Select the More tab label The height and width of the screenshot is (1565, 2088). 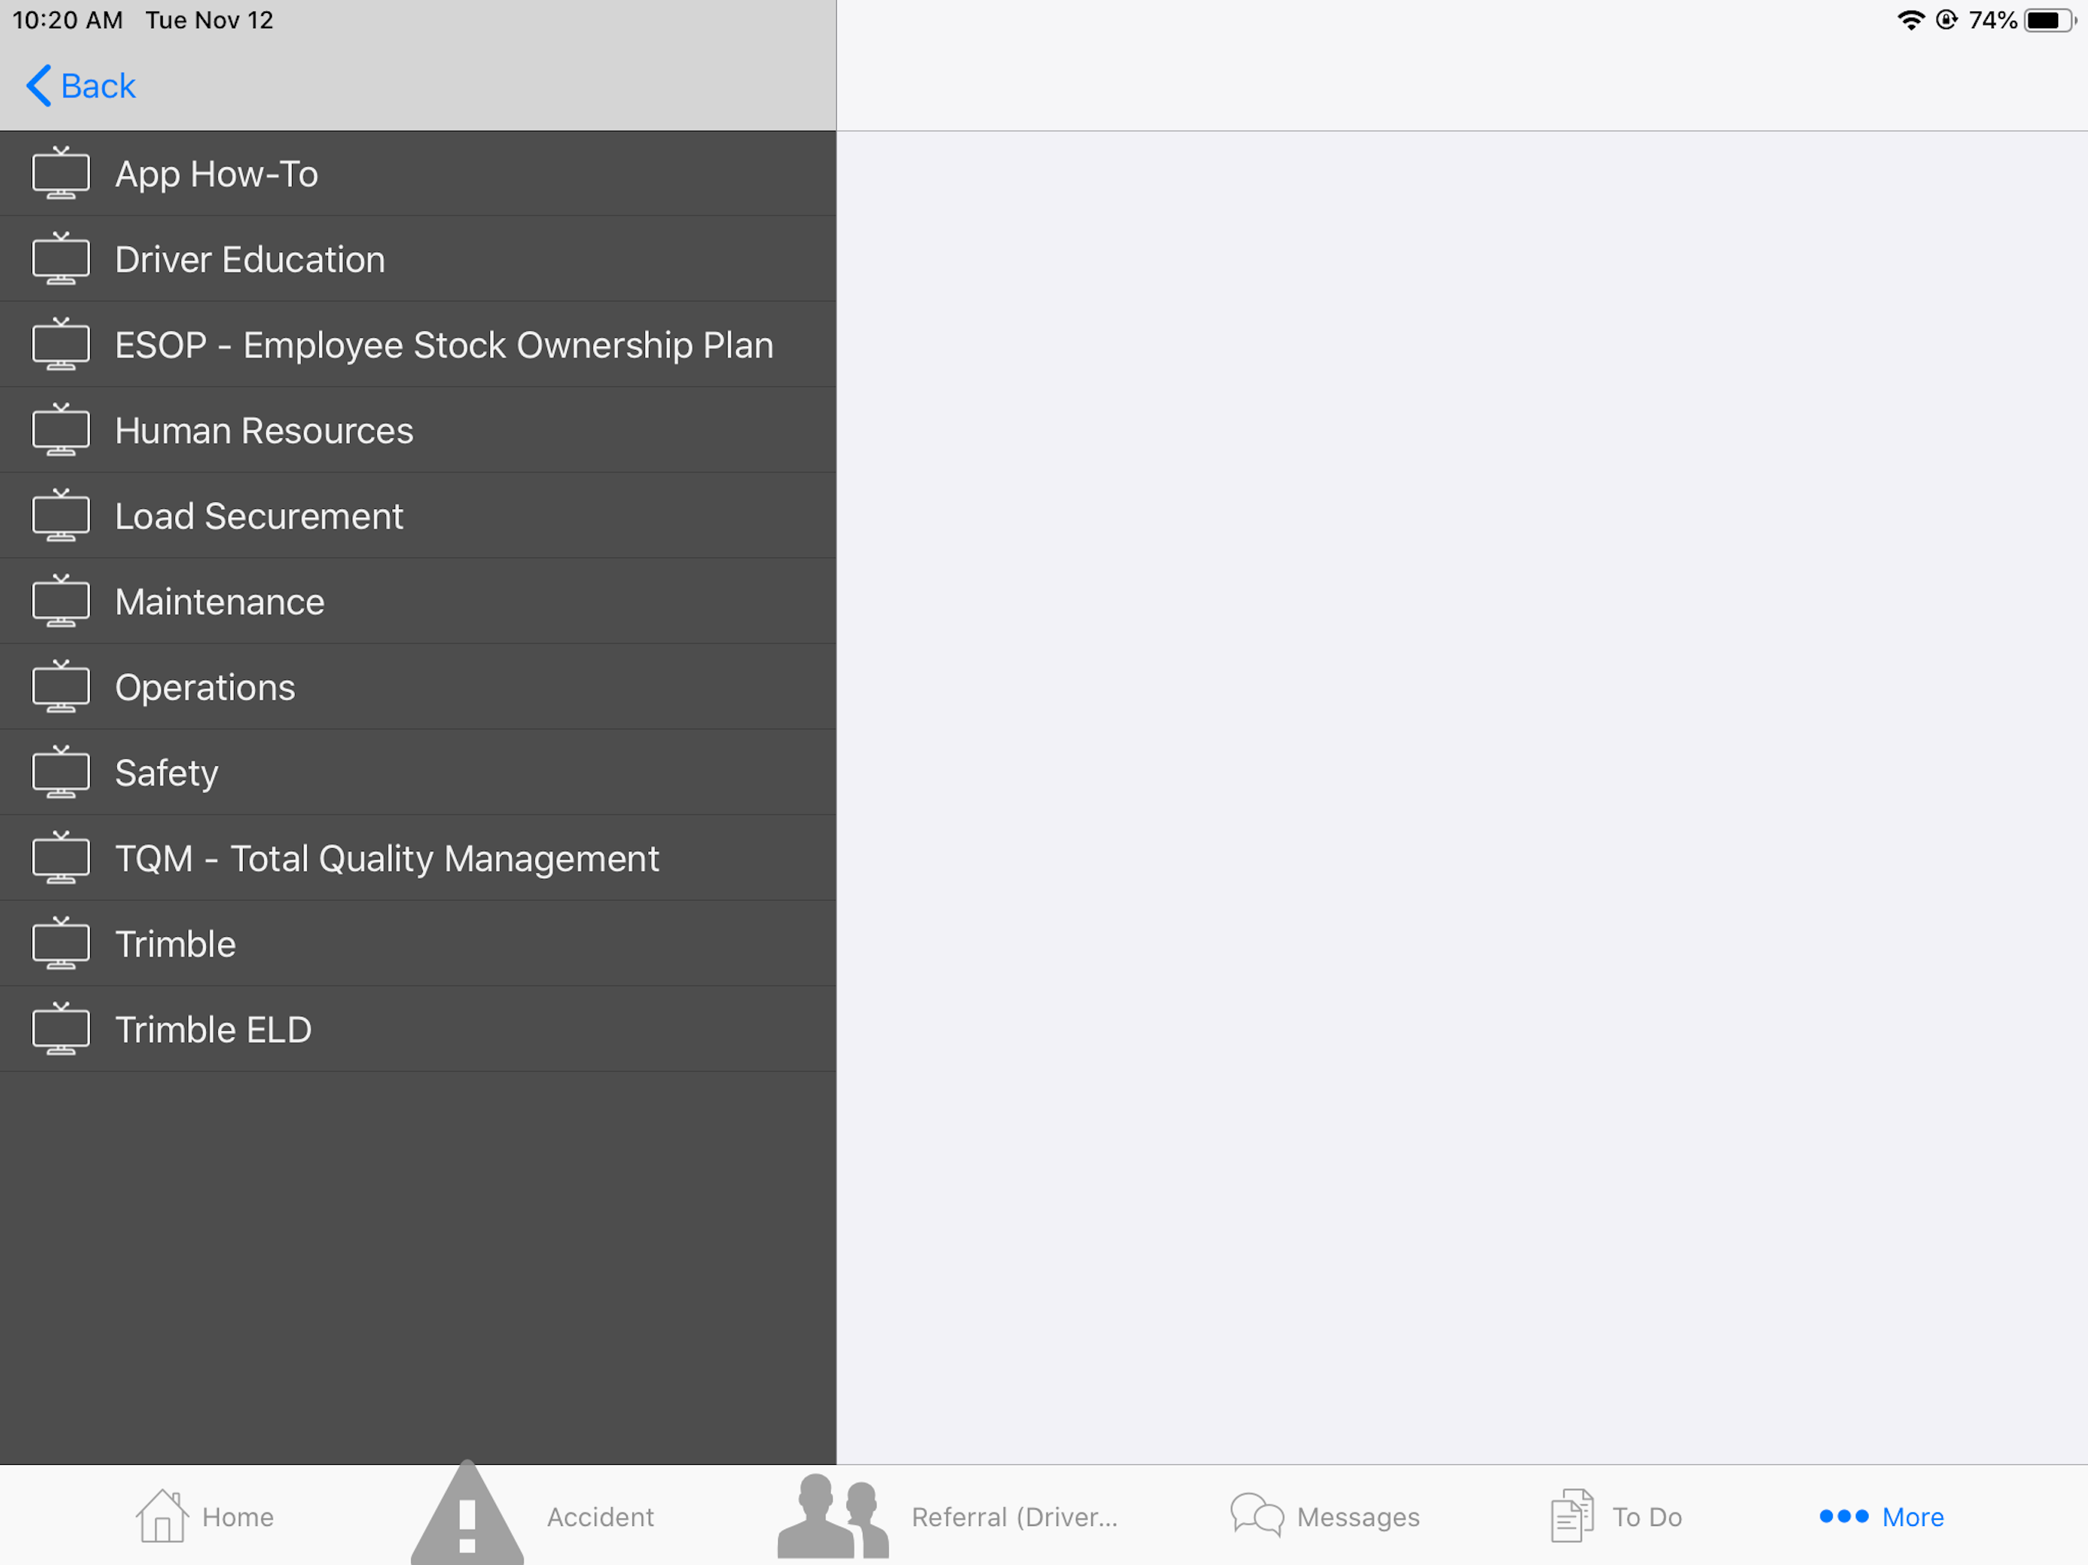point(1914,1517)
